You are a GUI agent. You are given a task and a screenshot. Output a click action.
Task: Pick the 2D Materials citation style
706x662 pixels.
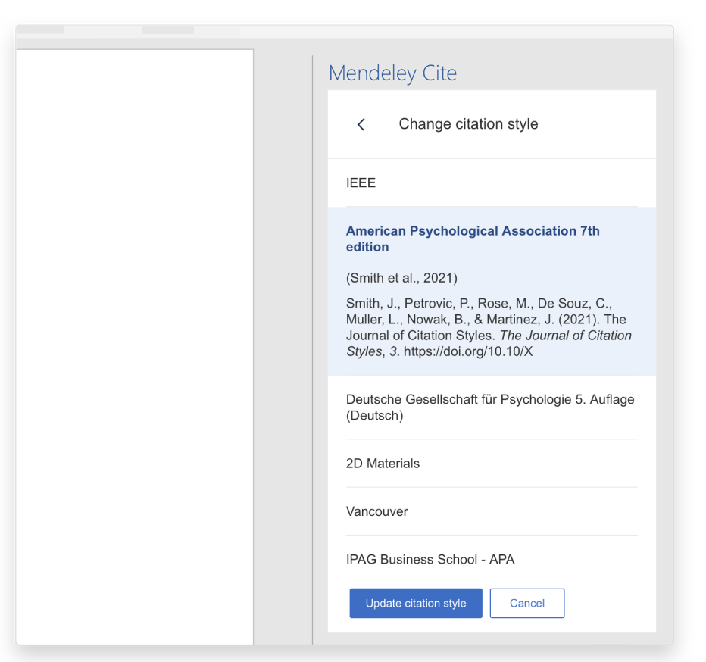383,464
